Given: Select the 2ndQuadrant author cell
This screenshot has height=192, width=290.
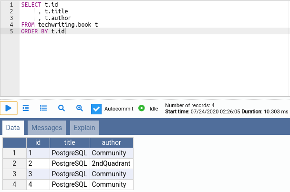Looking at the screenshot, I should point(111,163).
